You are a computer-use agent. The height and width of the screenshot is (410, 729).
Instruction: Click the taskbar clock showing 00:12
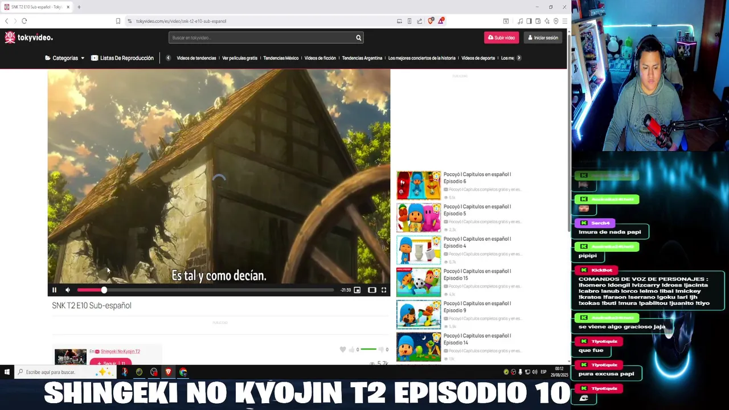[x=559, y=372]
